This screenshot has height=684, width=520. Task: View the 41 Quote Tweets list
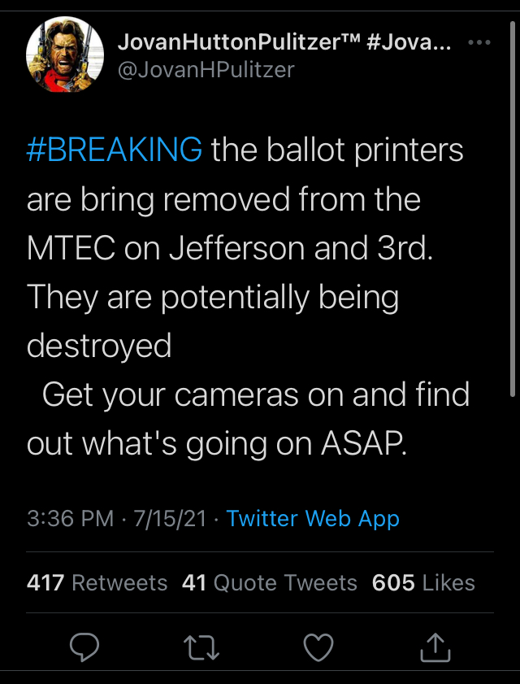[x=270, y=582]
